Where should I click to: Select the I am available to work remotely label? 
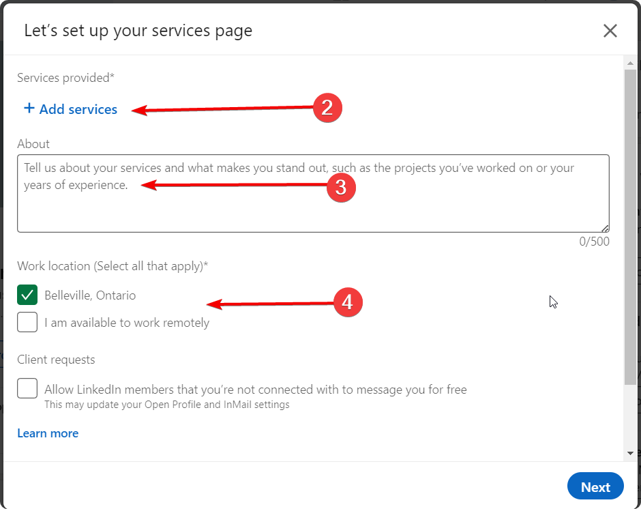[x=127, y=323]
